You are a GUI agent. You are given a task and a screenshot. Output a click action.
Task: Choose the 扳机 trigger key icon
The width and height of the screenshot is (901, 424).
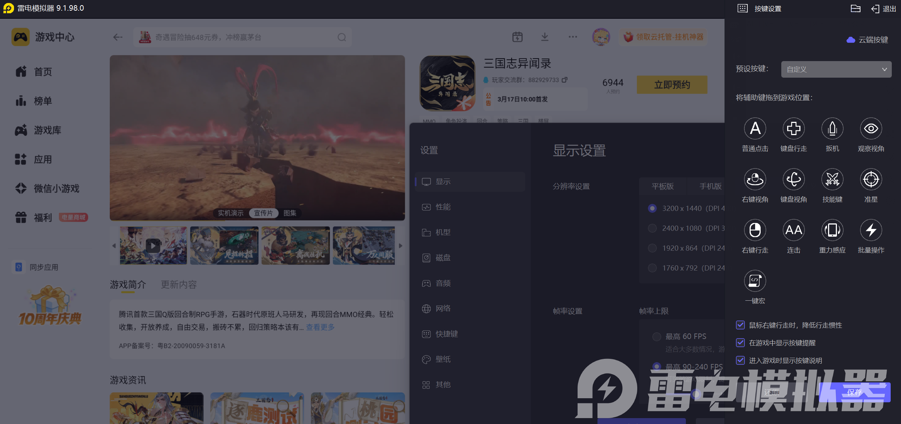coord(832,129)
